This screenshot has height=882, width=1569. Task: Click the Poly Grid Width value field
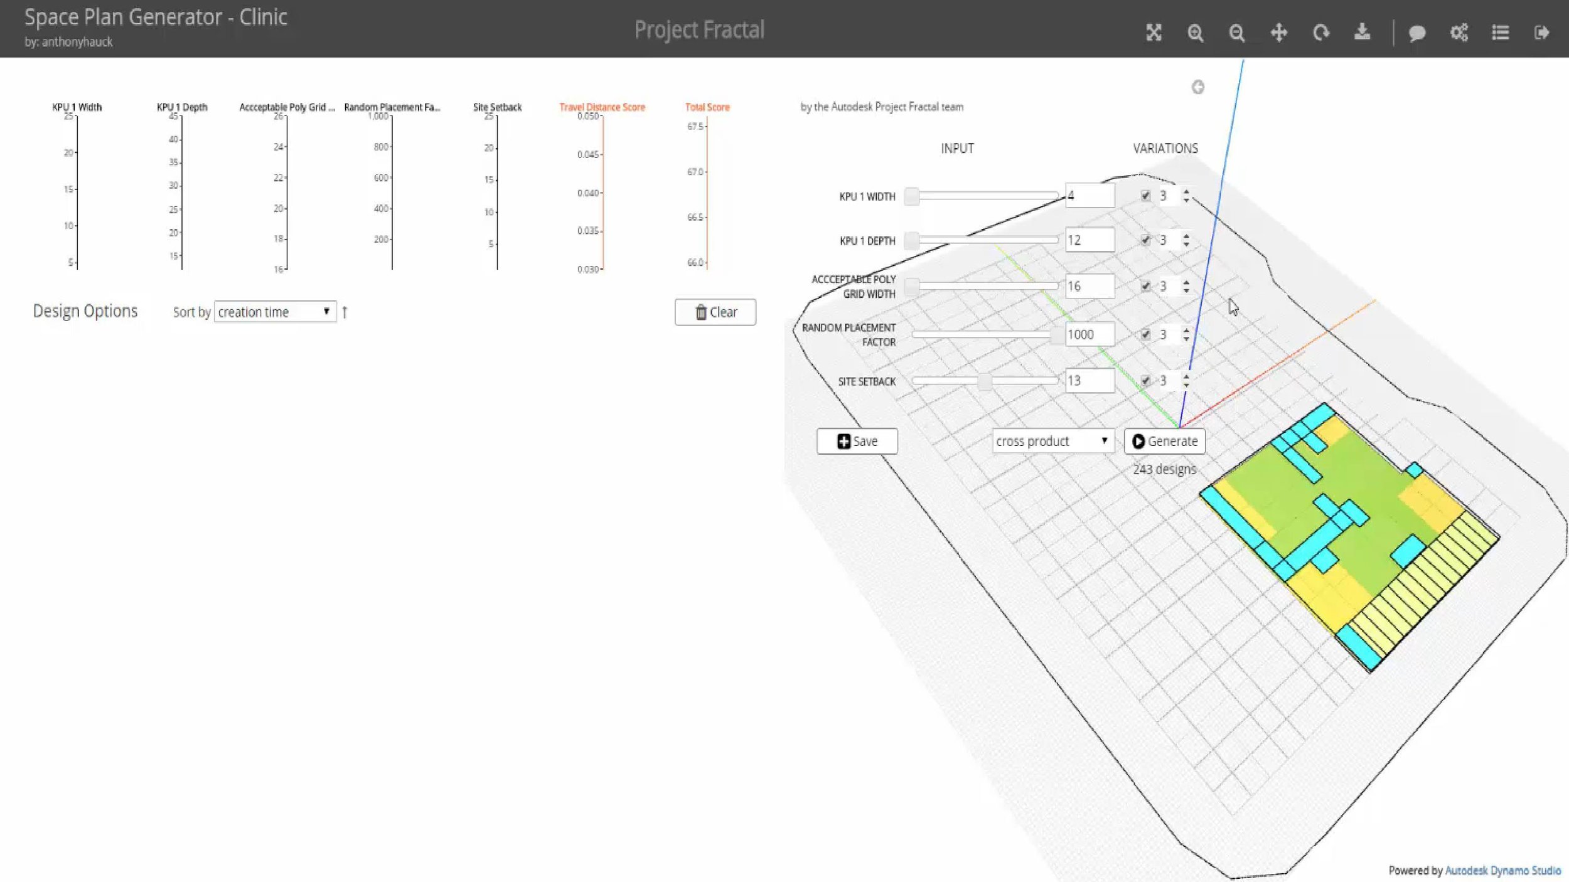(1090, 286)
